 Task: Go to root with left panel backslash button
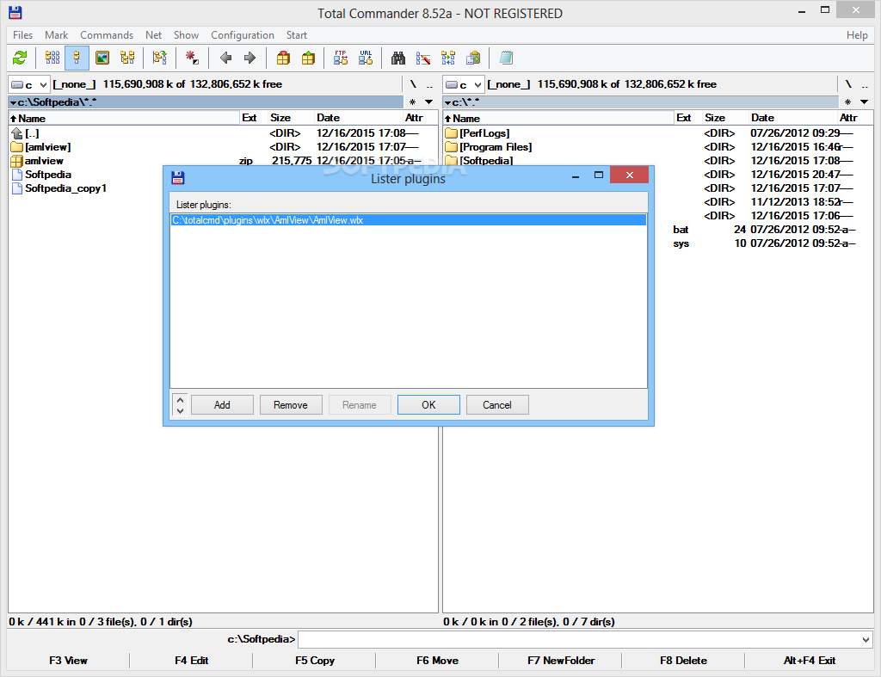[413, 85]
